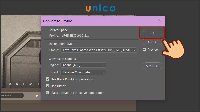The width and height of the screenshot is (200, 112).
Task: Disable Use Black Point Compensation
Action: click(x=48, y=79)
